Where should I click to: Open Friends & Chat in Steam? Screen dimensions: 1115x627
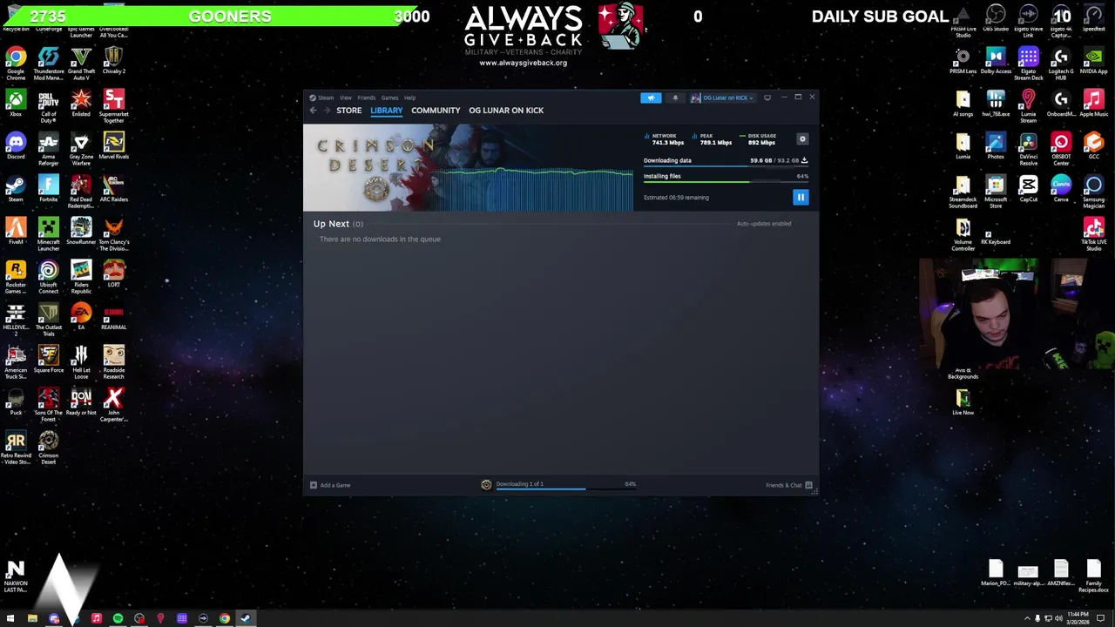[788, 485]
